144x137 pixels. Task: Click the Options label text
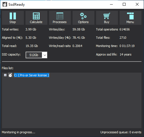(83, 22)
